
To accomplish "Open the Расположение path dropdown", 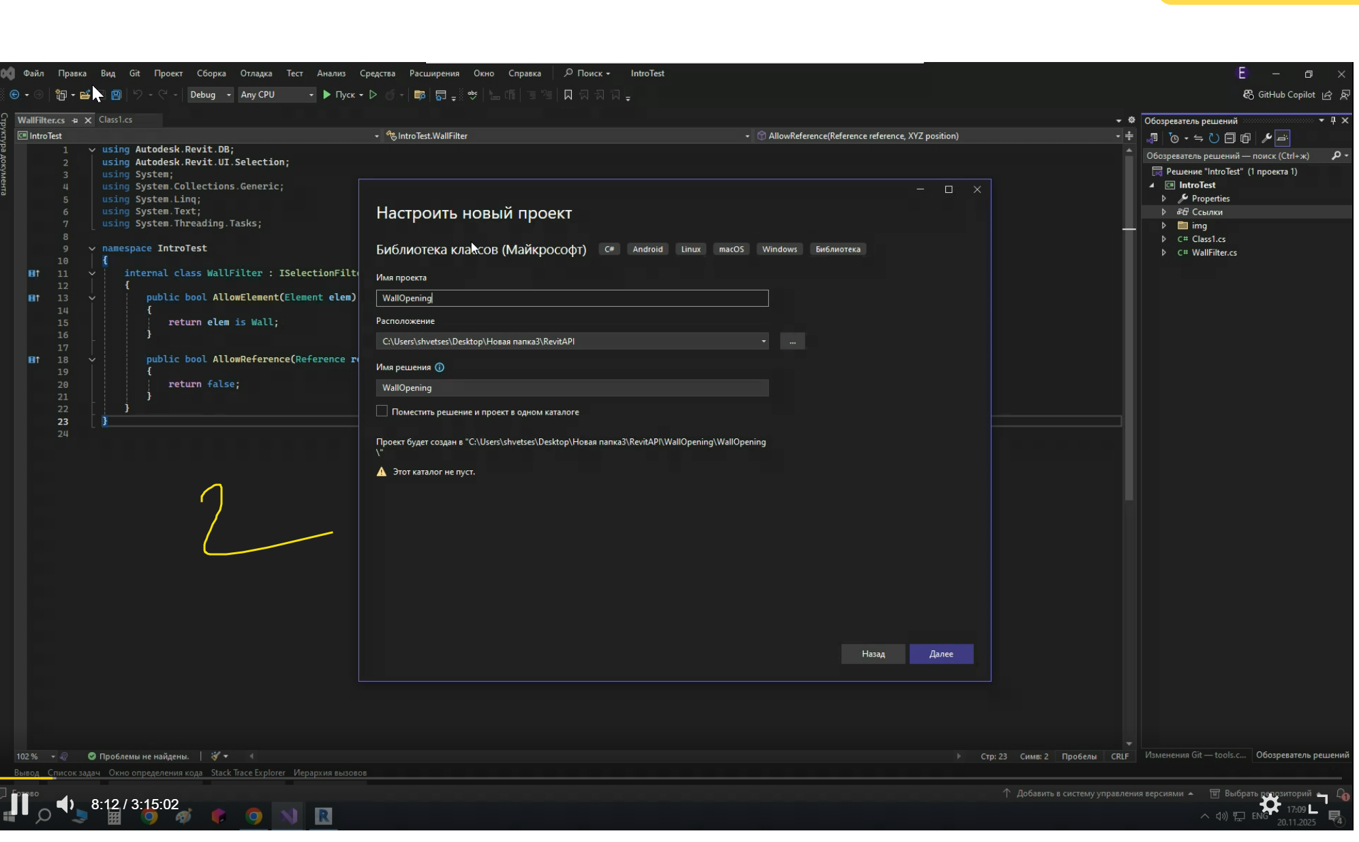I will point(763,342).
